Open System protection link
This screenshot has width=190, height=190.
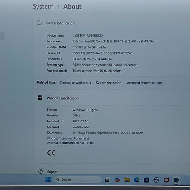(109, 83)
